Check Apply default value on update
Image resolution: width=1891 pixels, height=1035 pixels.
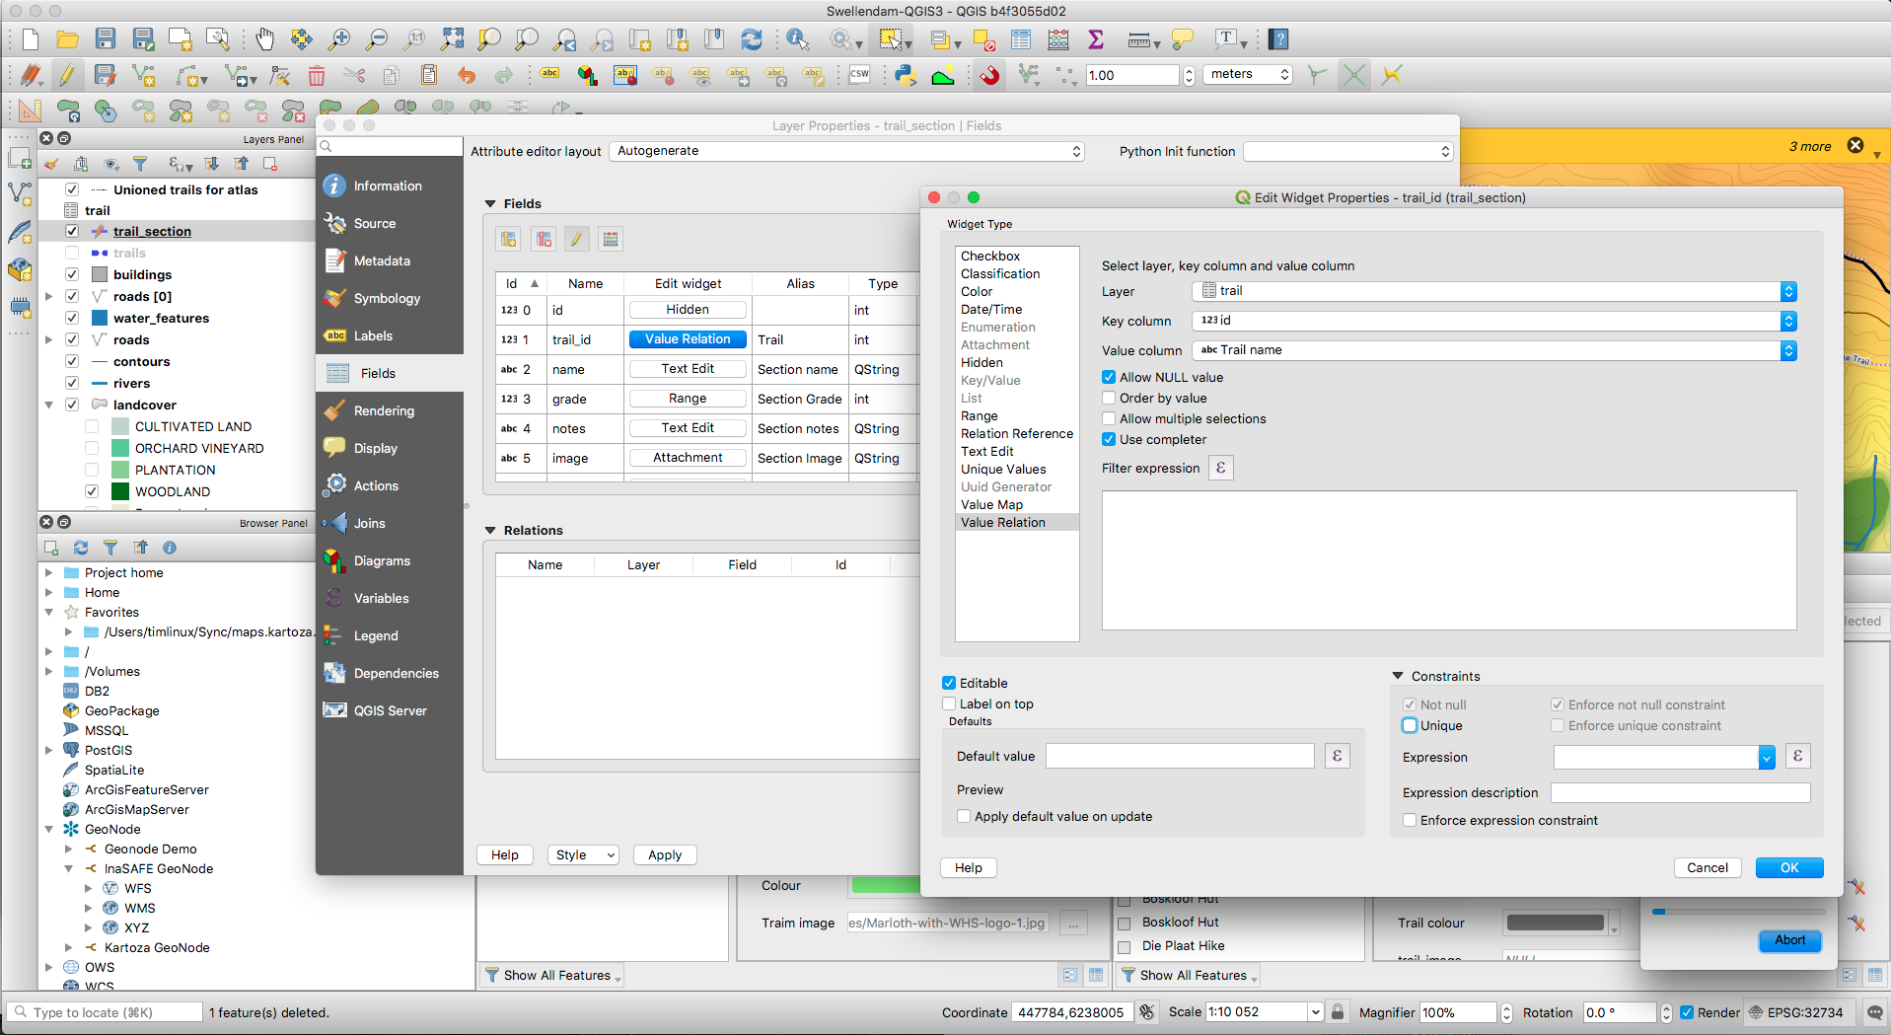tap(964, 816)
